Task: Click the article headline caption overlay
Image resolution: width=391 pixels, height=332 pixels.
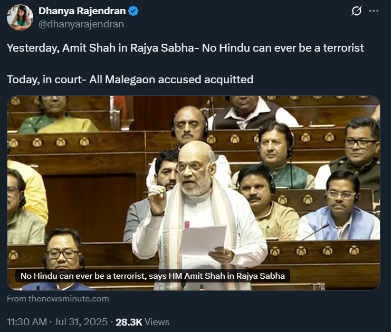Action: 152,276
